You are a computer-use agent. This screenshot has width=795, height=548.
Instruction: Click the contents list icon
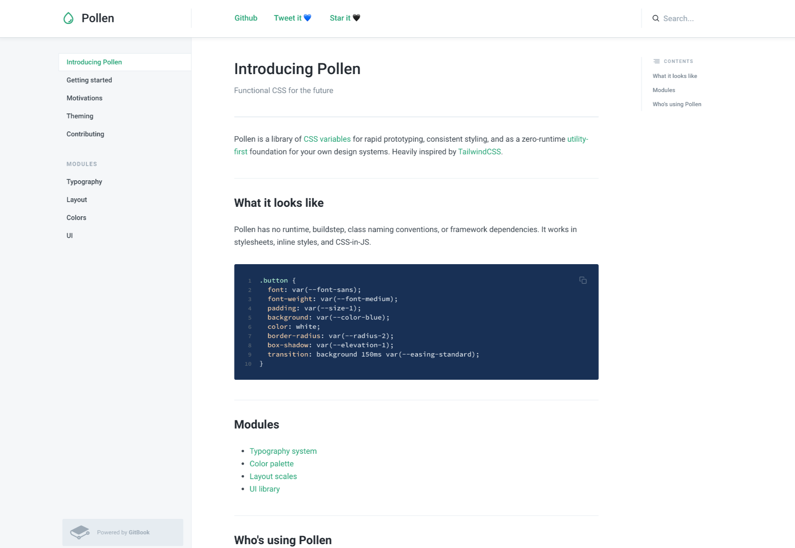tap(657, 61)
